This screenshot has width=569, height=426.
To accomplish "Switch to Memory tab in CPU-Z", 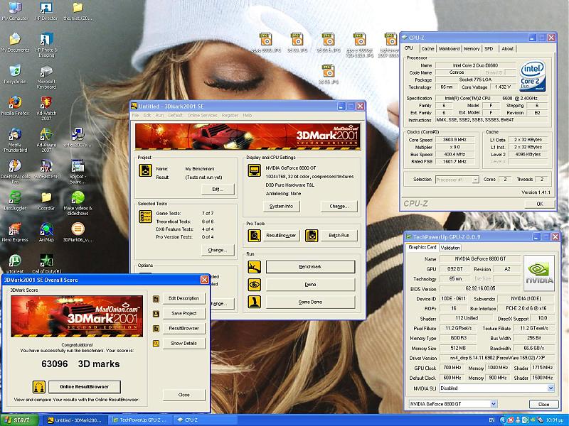I will [472, 48].
